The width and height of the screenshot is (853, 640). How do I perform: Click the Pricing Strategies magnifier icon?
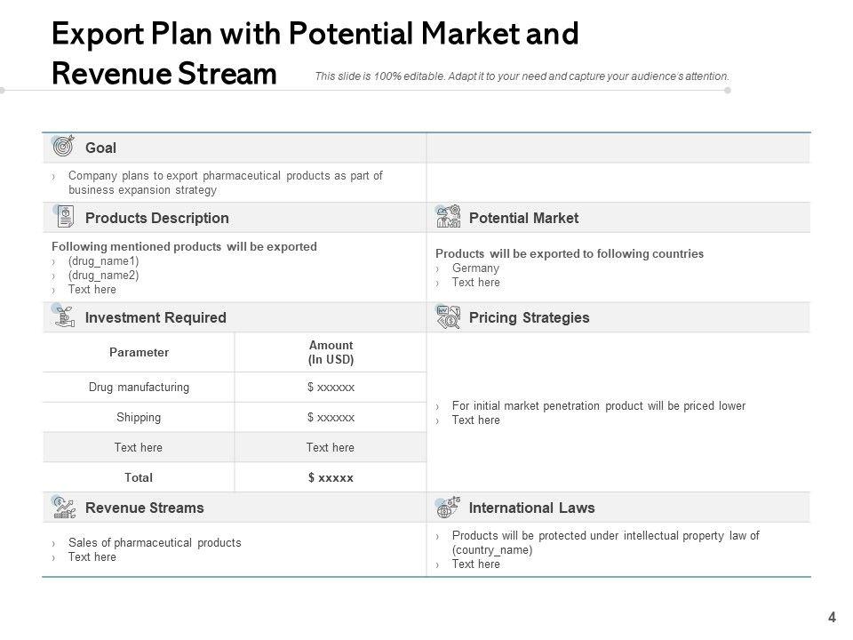pyautogui.click(x=448, y=316)
